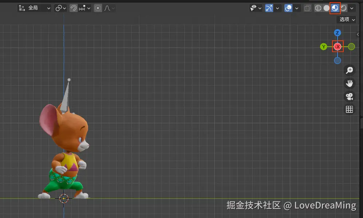Screen dimensions: 363x218
Task: Toggle viewport overlays
Action: point(288,8)
